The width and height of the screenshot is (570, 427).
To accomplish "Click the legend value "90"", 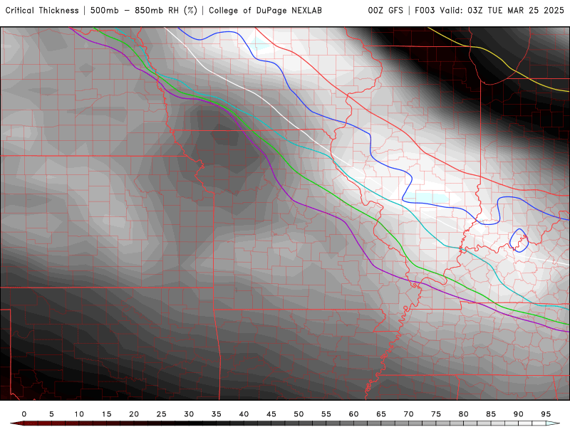I will click(519, 414).
